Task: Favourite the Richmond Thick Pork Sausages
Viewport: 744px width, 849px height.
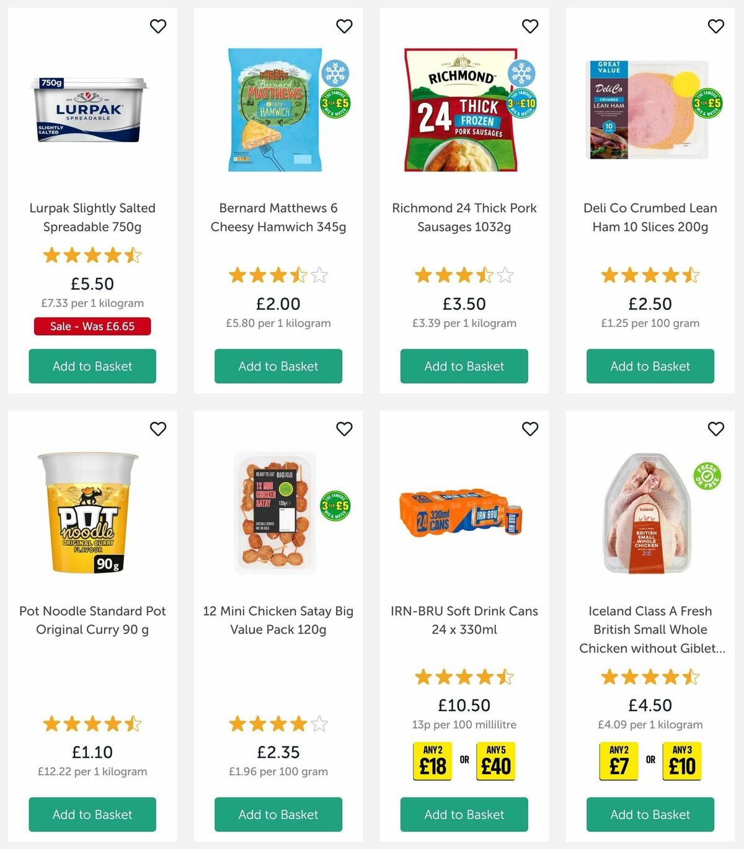Action: (x=530, y=27)
